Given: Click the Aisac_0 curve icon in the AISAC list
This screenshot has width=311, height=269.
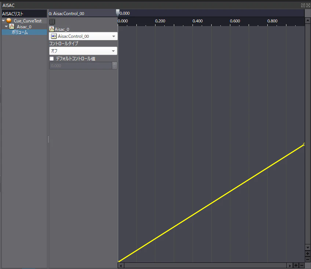Looking at the screenshot, I should point(12,26).
